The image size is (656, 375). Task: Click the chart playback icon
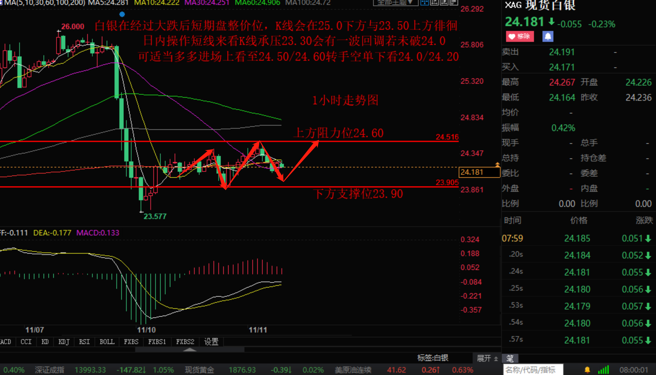click(444, 2)
